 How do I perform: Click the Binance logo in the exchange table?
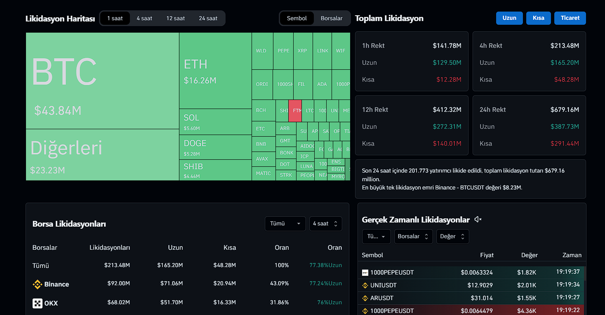click(x=38, y=284)
